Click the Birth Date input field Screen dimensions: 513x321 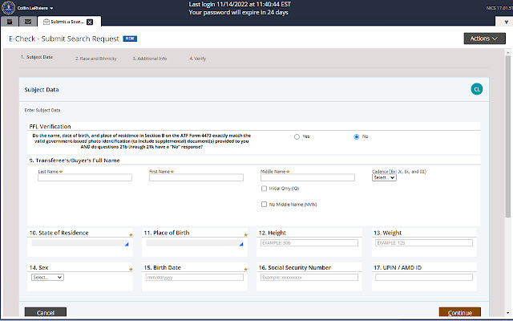(194, 277)
